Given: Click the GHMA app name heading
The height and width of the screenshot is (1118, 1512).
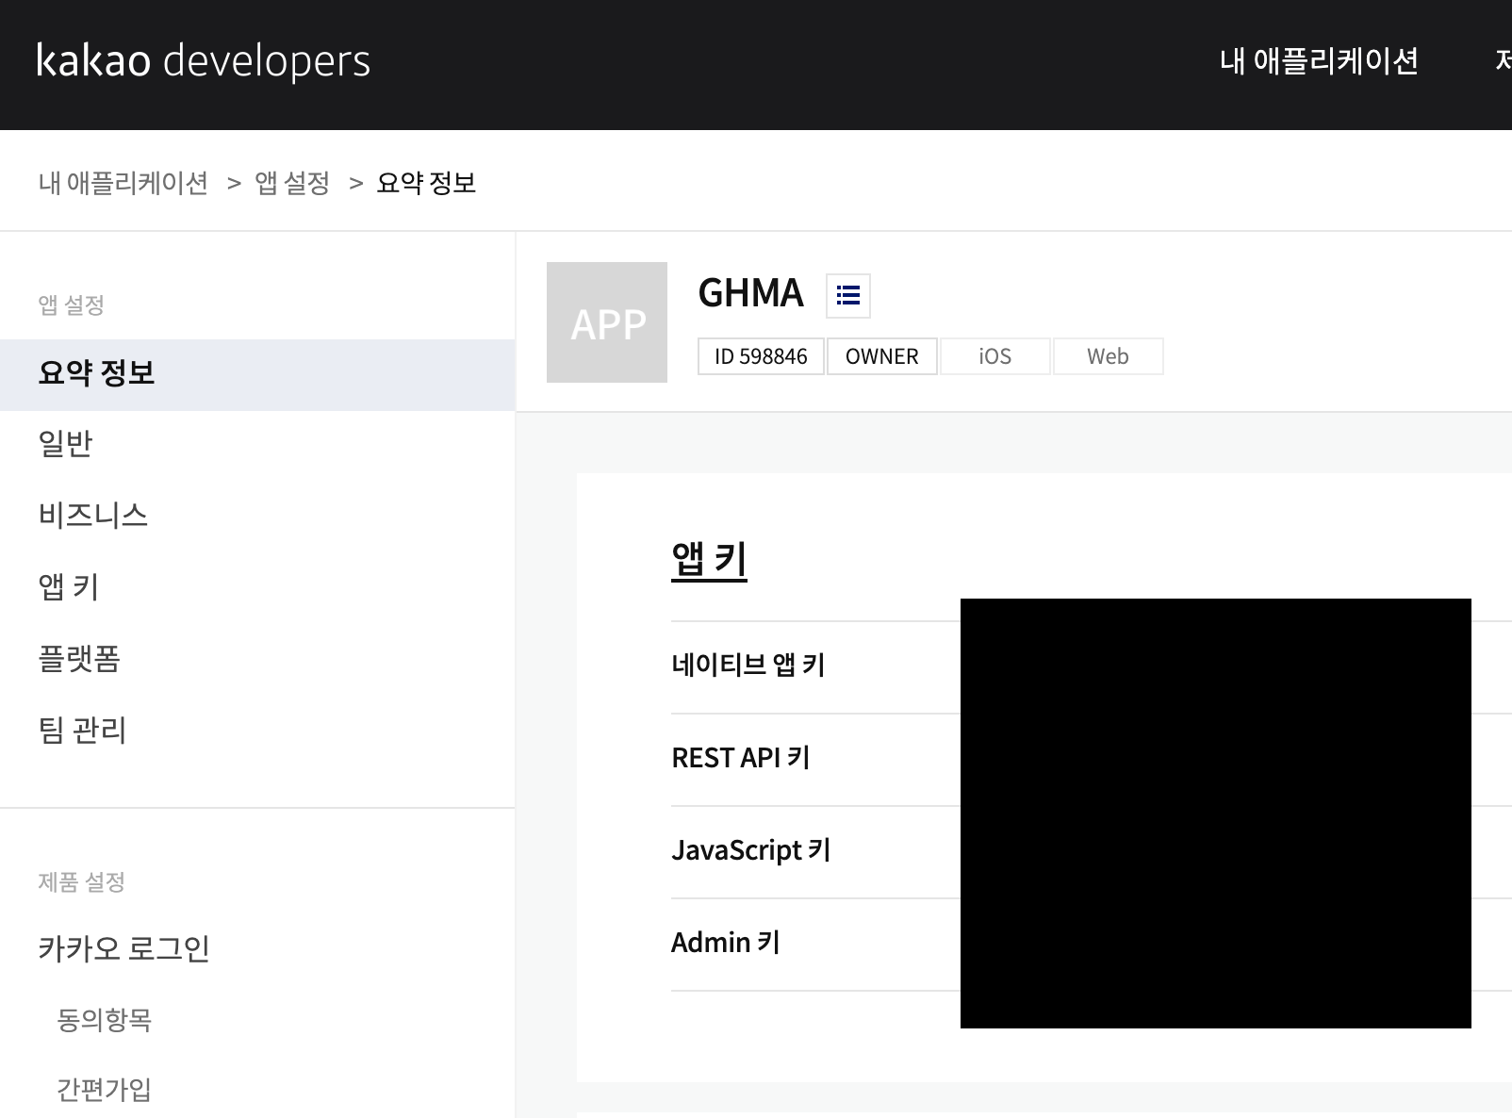Looking at the screenshot, I should (750, 293).
